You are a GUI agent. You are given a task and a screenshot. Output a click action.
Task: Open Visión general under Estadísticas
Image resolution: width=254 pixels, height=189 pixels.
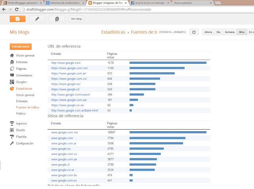point(25,95)
